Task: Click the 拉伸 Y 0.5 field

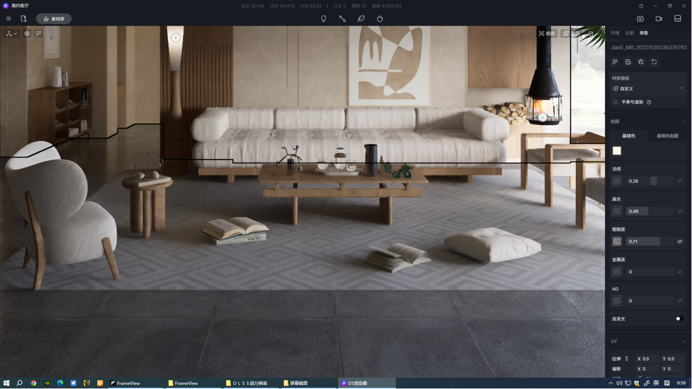Action: click(673, 359)
